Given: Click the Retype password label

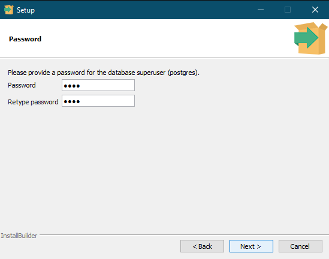Looking at the screenshot, I should 33,102.
